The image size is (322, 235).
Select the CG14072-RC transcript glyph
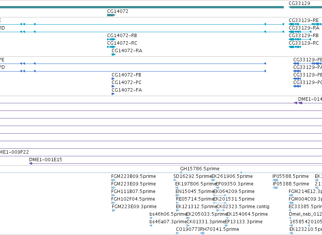click(x=111, y=47)
